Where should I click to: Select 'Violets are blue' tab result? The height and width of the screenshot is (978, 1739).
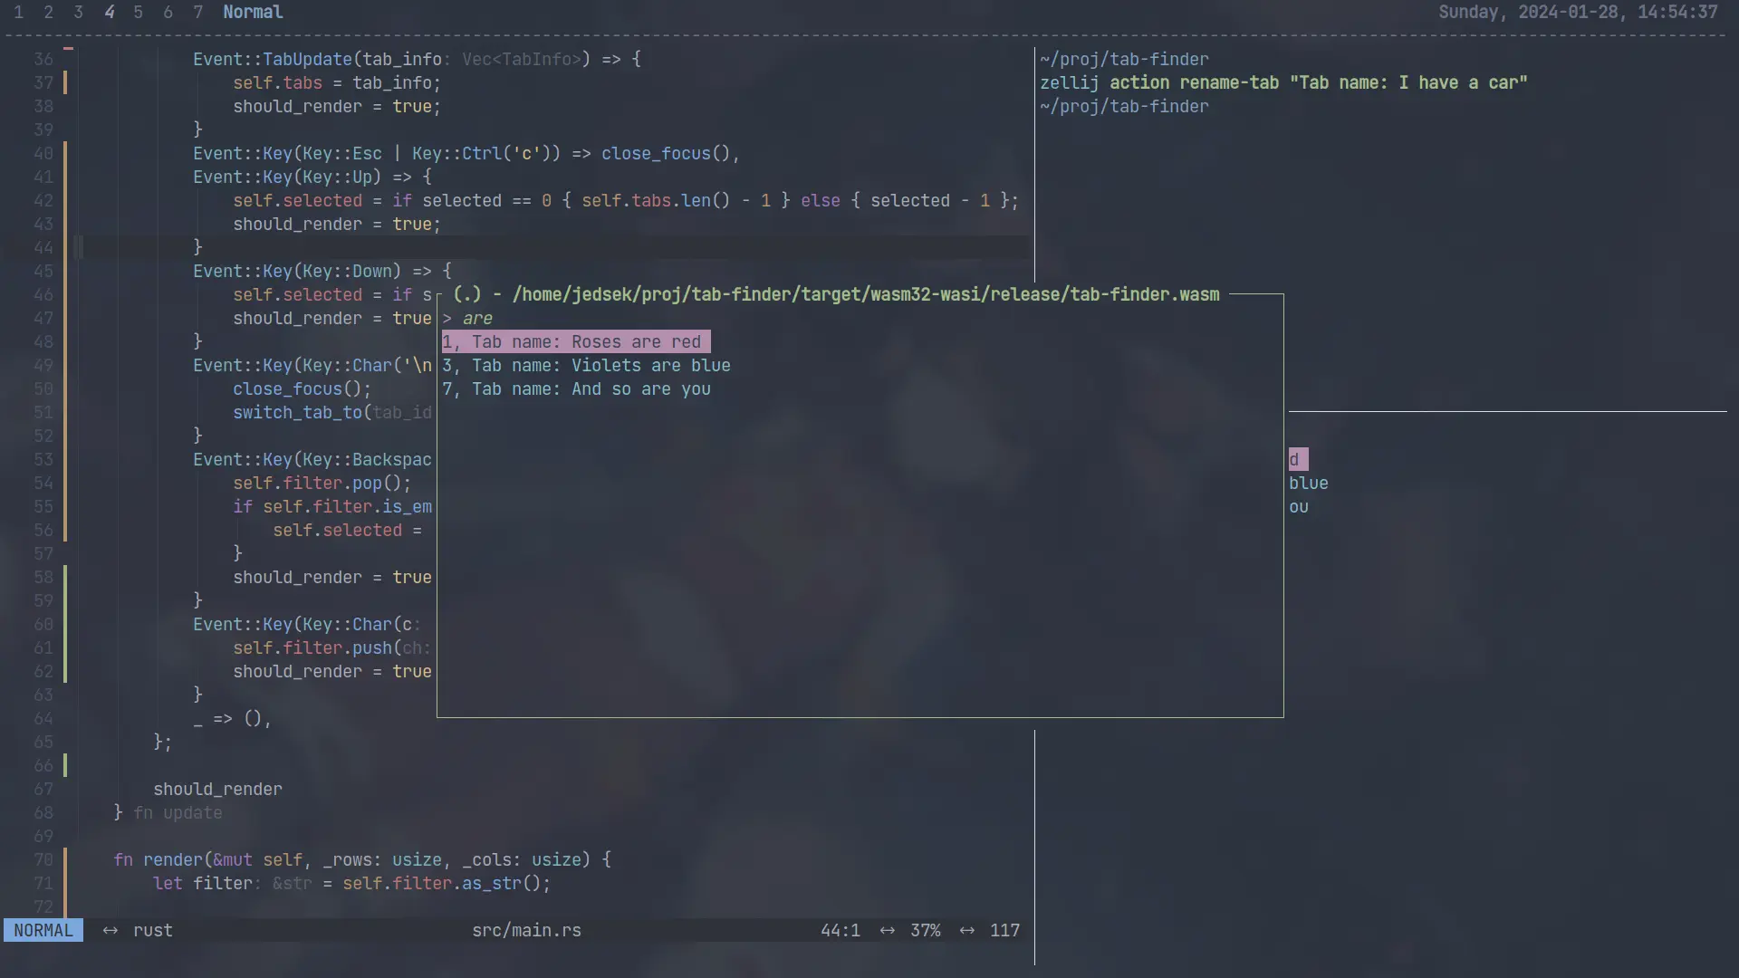pos(586,366)
